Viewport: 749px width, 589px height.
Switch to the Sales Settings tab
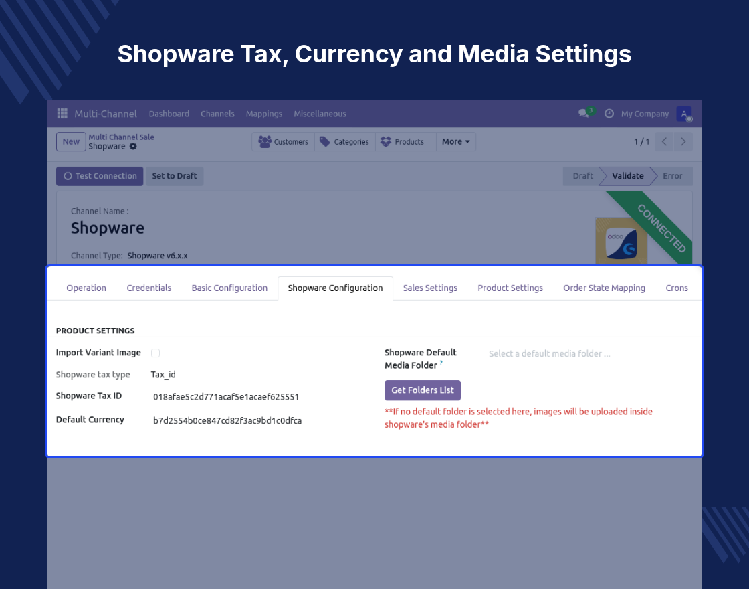(x=431, y=288)
